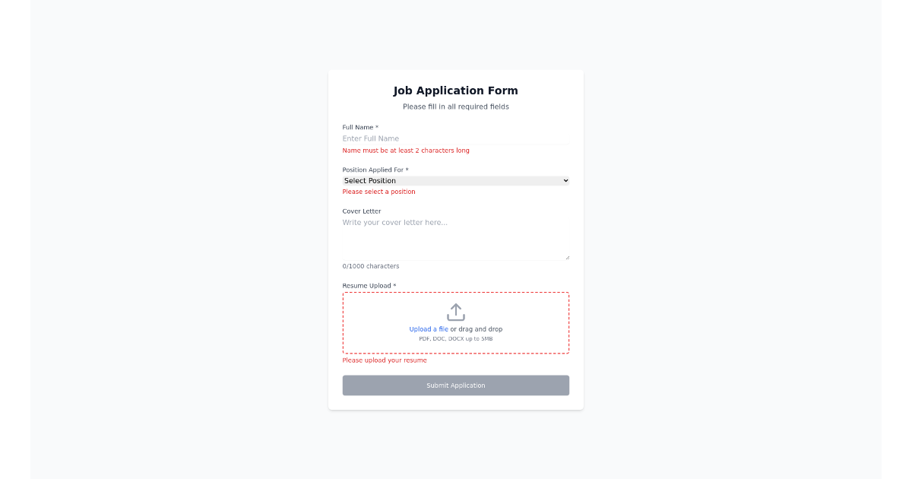Click the Please upload your resume message

(x=385, y=360)
